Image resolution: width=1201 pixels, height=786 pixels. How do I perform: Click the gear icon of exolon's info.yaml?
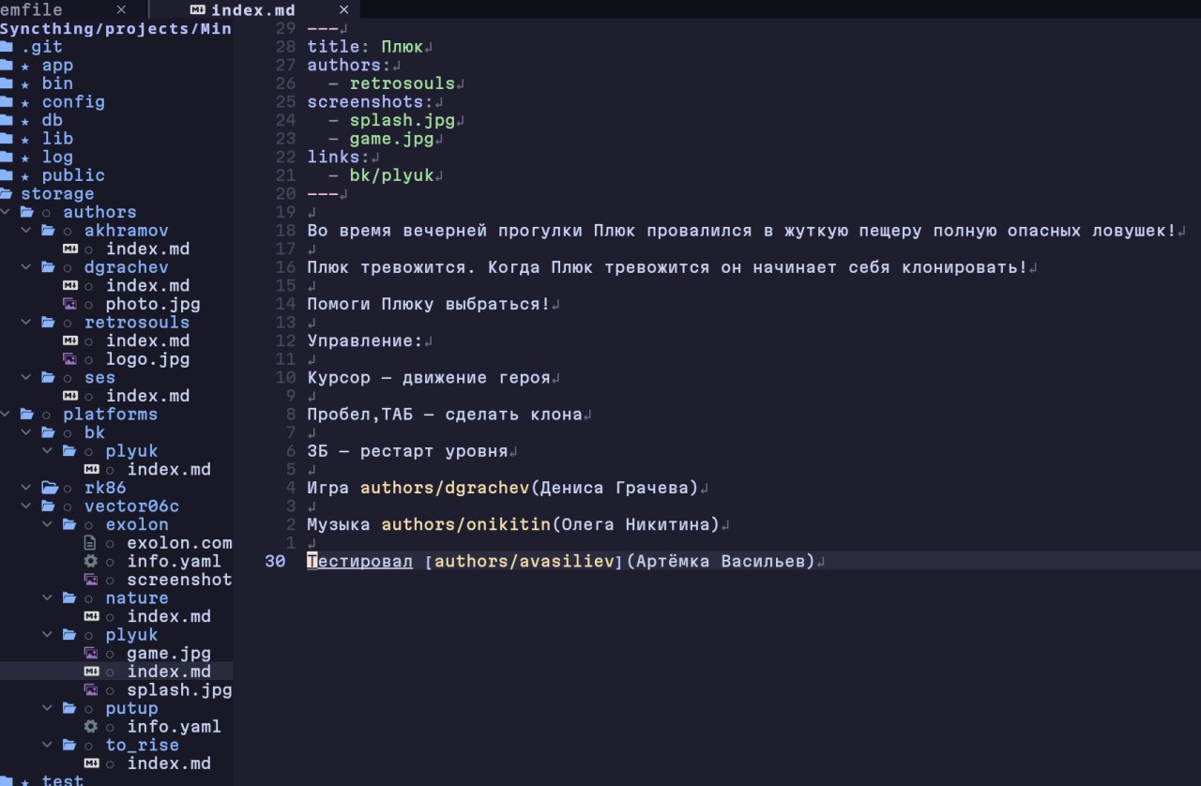(91, 562)
